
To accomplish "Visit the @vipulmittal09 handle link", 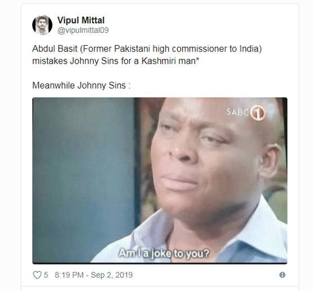I will pos(83,30).
